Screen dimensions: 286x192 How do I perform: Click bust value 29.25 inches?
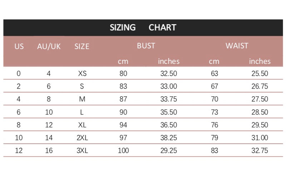pyautogui.click(x=169, y=151)
